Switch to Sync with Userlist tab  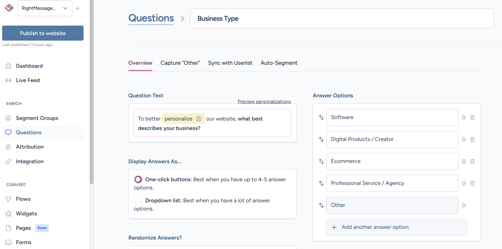[x=230, y=63]
